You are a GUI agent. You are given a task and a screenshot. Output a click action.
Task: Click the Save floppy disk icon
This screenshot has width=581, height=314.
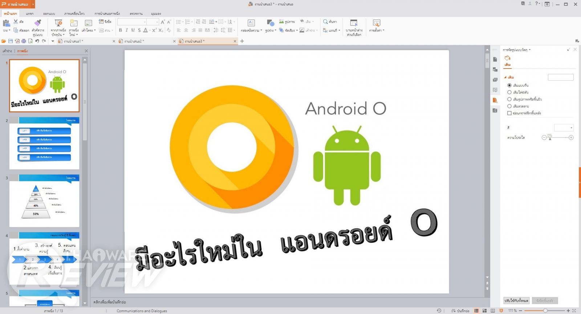point(11,41)
